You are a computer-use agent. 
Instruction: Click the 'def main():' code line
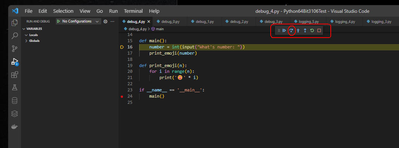[x=153, y=41]
